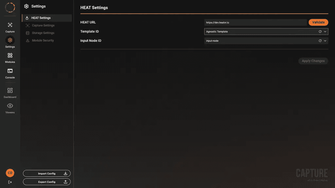Click the Import Config button
Screen dimensions: 335x188
47,174
